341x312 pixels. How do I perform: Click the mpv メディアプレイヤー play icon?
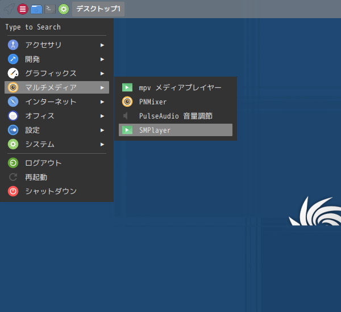pos(127,87)
